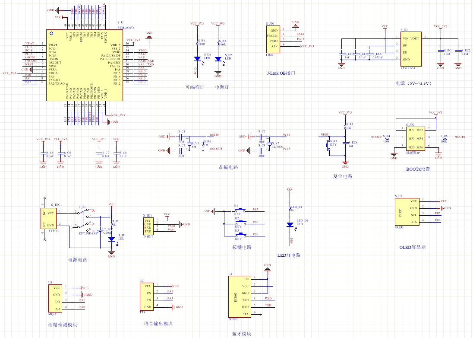Select resistor T_R1 1k

click(112, 223)
